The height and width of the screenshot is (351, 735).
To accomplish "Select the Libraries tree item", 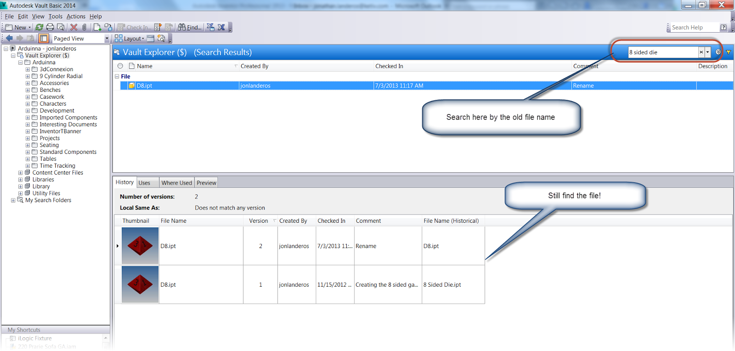I will pyautogui.click(x=43, y=180).
